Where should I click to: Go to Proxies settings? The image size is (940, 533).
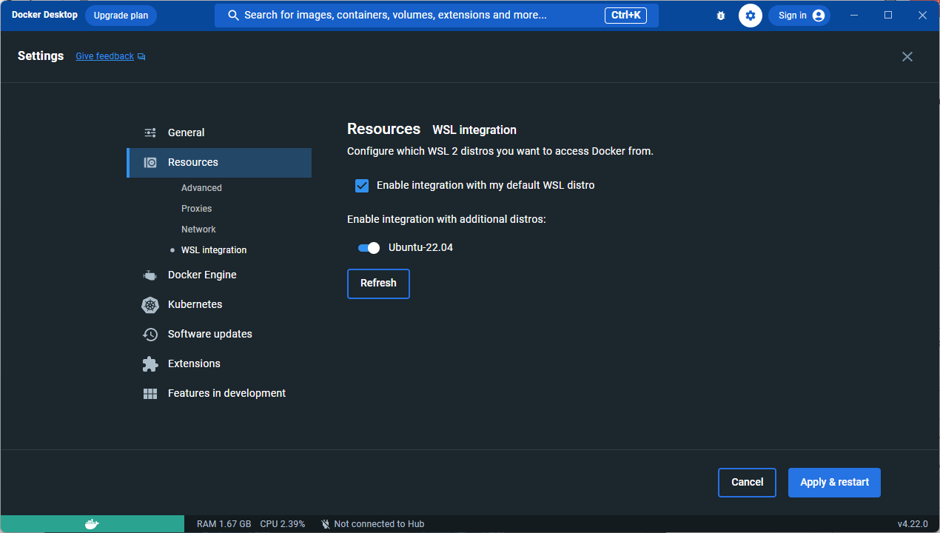point(196,209)
